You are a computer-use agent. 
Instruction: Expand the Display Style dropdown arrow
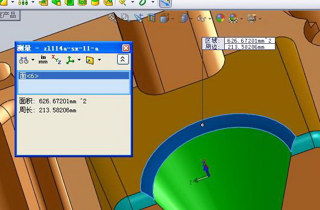[x=191, y=19]
